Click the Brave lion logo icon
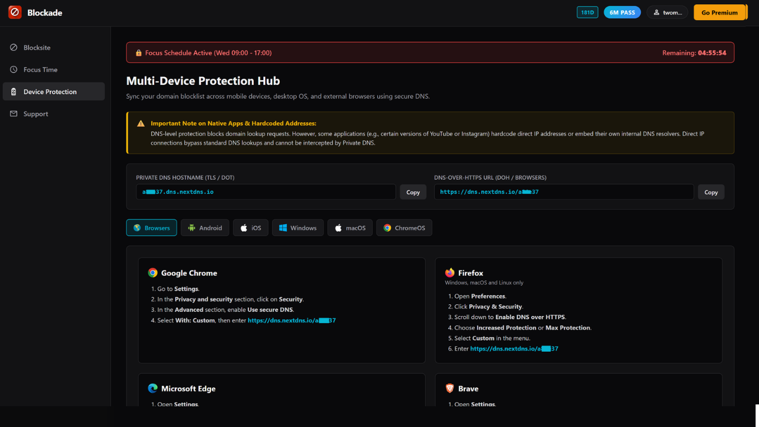Screen dimensions: 759x427 coord(450,388)
